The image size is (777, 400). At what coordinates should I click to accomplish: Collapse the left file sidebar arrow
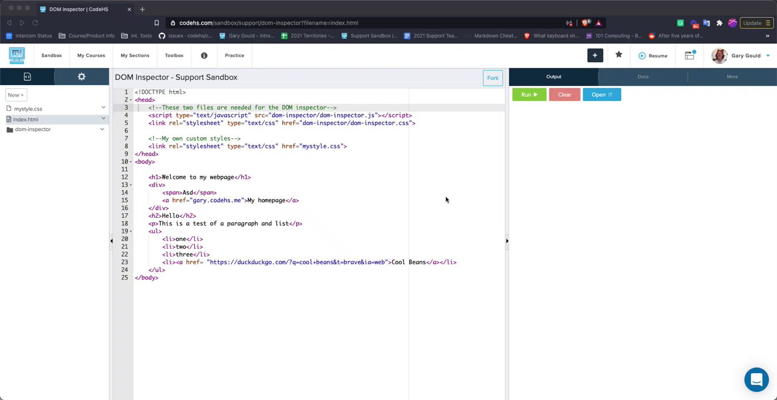point(111,241)
